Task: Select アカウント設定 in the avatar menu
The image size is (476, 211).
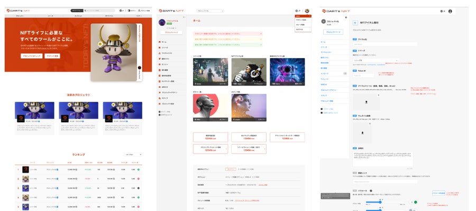Action: click(x=303, y=20)
